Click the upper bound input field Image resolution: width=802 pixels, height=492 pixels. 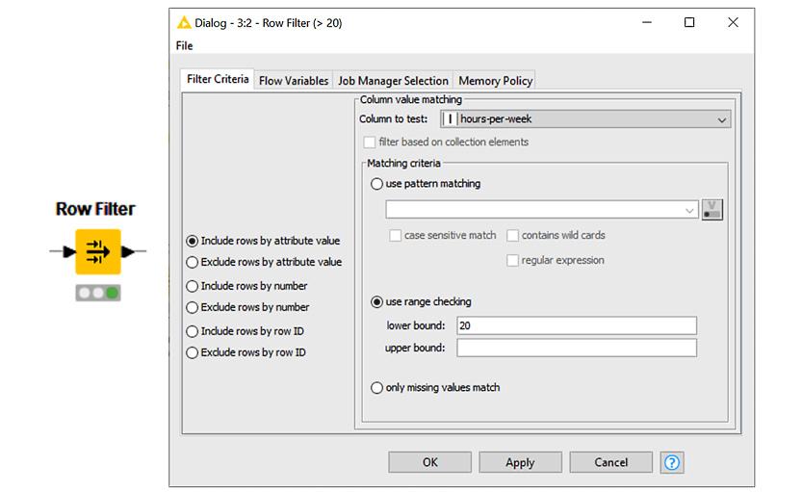click(577, 348)
